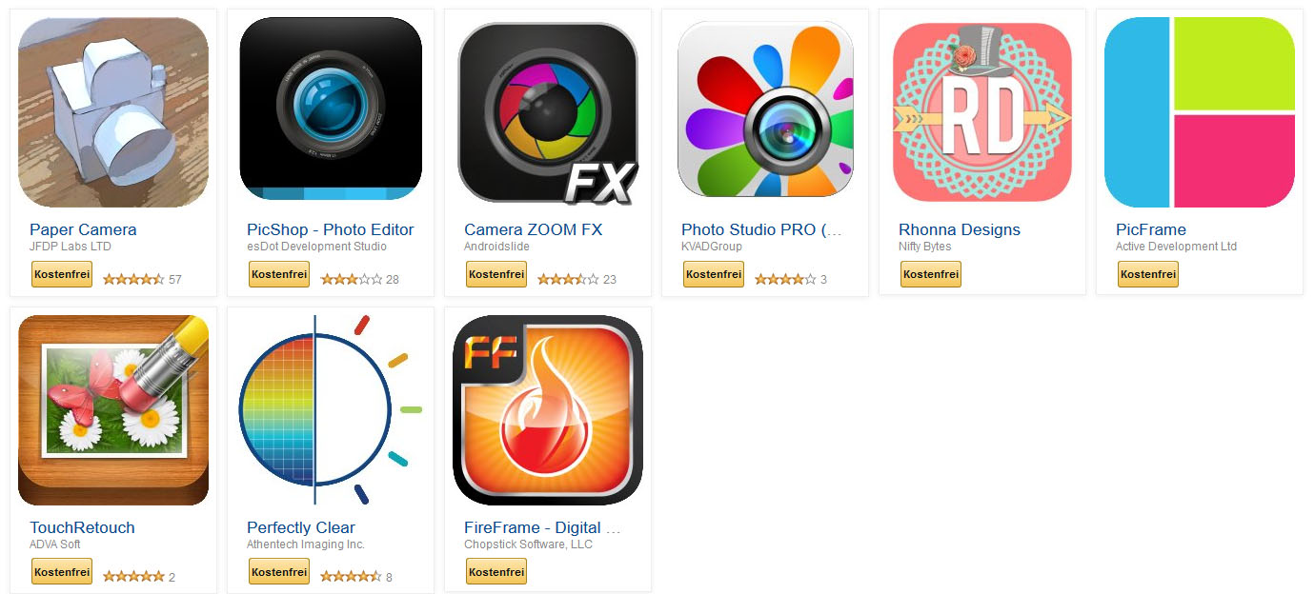The width and height of the screenshot is (1315, 594).
Task: Open the PicShop blue lens icon
Action: click(331, 108)
